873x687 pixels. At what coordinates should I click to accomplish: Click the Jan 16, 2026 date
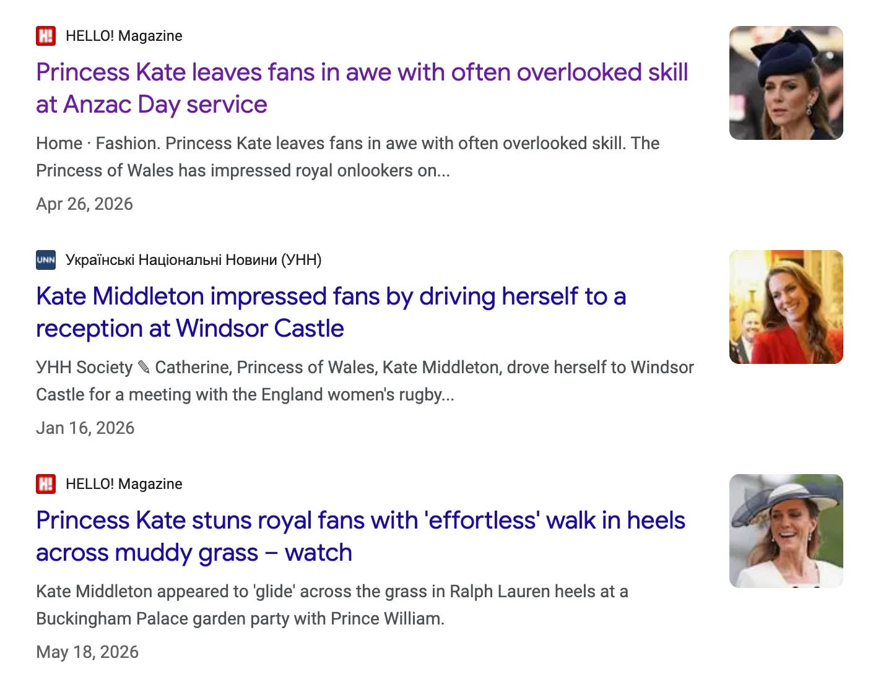point(85,428)
